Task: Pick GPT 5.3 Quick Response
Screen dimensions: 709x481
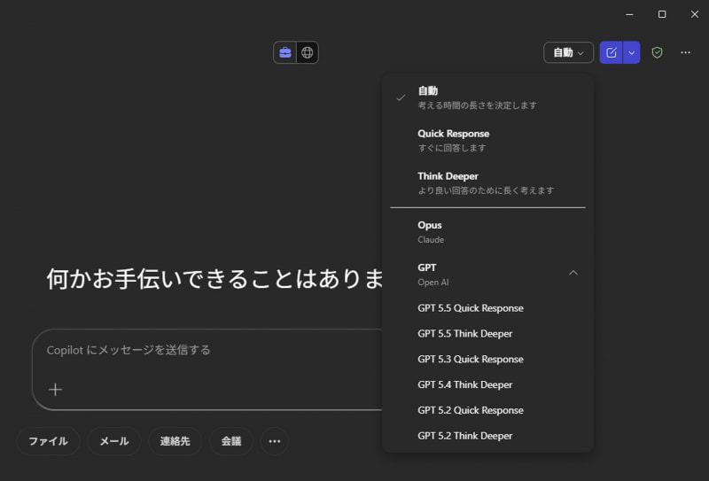Action: (x=487, y=360)
